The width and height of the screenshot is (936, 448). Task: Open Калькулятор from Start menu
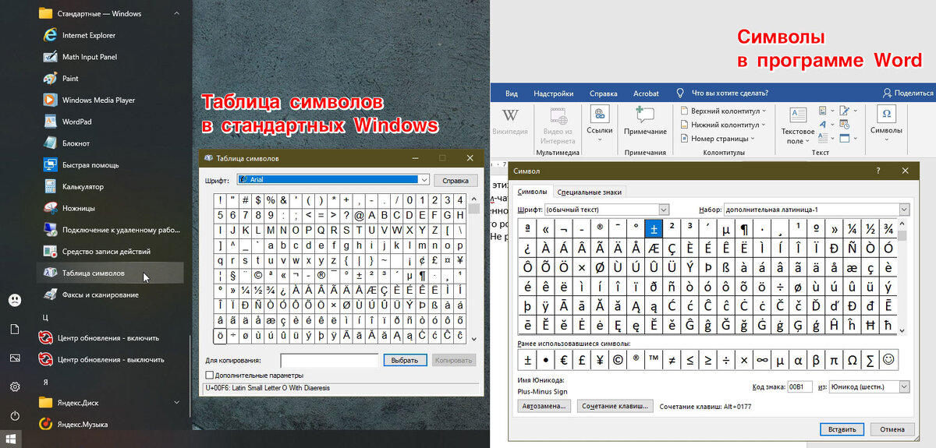109,187
